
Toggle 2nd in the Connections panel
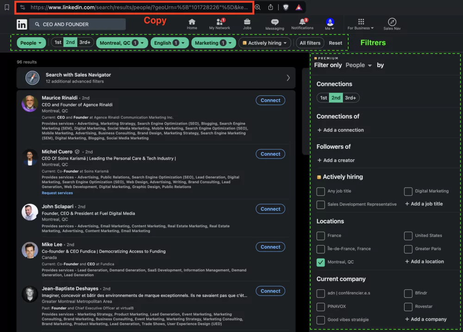(x=336, y=98)
